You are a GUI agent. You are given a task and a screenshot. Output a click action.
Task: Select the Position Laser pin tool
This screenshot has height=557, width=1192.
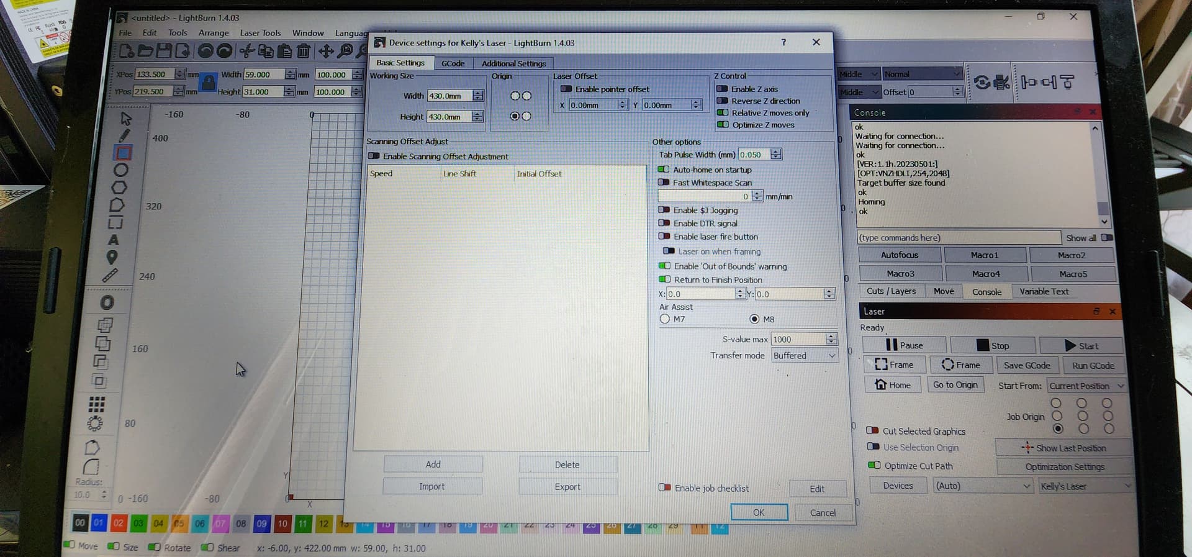click(x=112, y=257)
